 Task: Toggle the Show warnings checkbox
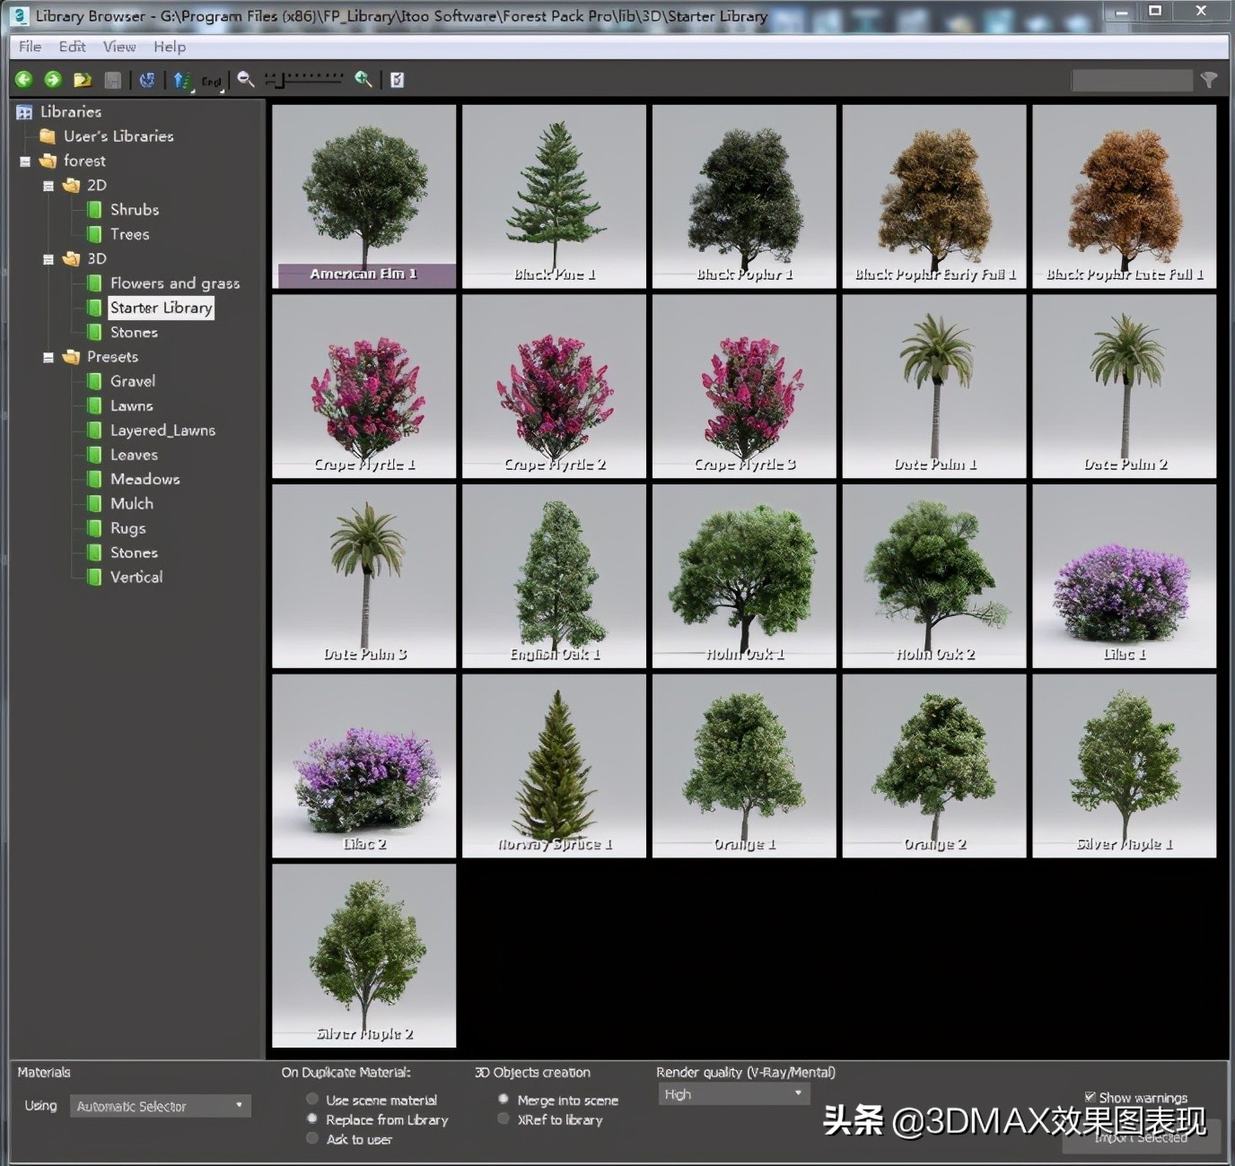click(x=1090, y=1097)
